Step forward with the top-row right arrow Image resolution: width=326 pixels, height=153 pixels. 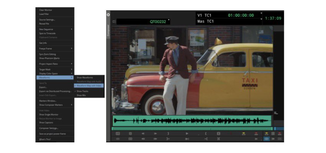(155, 134)
